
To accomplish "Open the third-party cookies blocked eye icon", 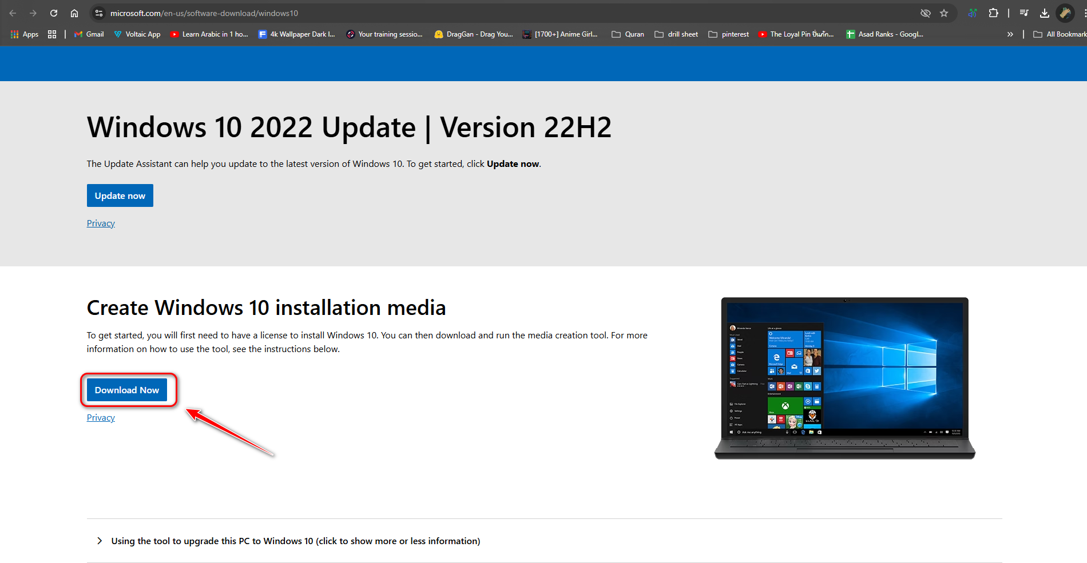I will pyautogui.click(x=925, y=13).
